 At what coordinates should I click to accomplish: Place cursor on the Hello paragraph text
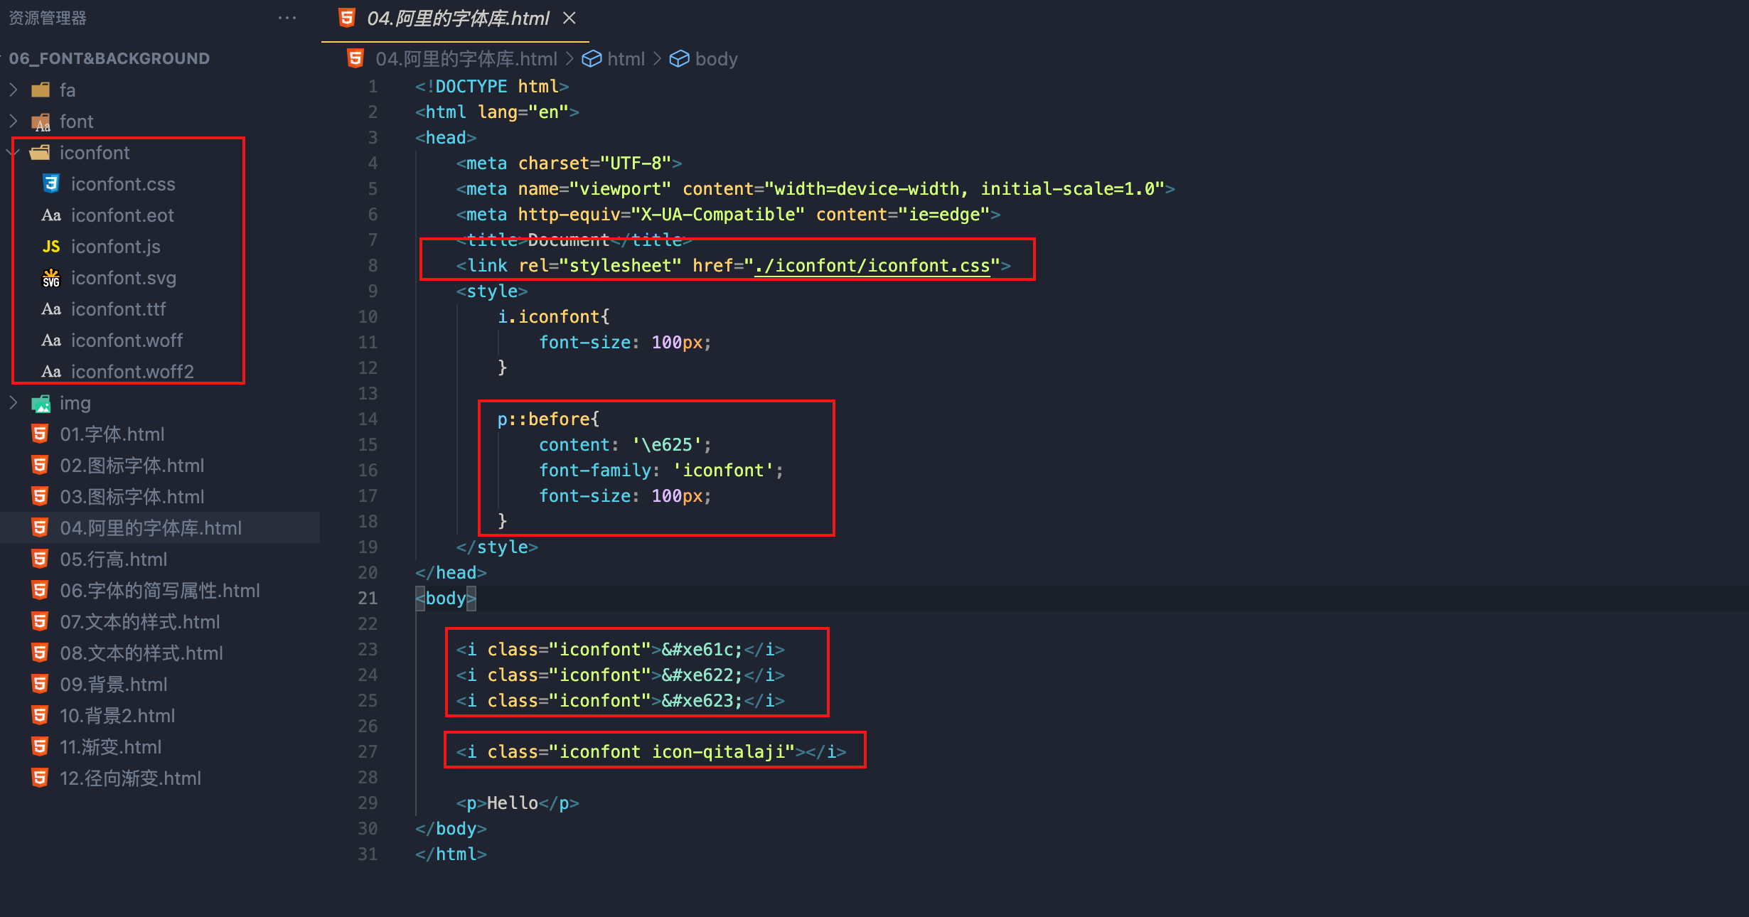pyautogui.click(x=513, y=803)
